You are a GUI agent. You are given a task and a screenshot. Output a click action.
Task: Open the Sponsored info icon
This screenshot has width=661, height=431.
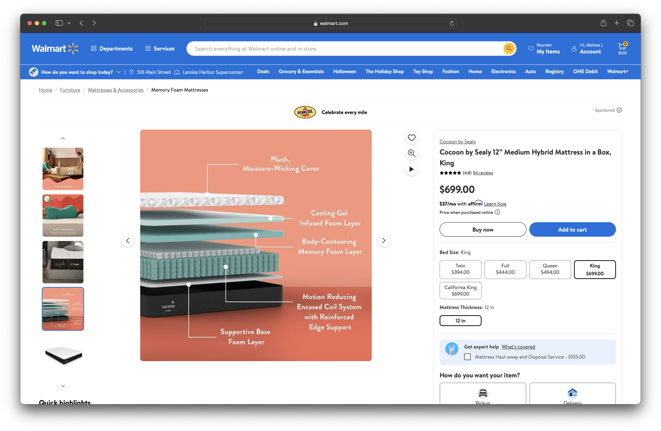coord(619,110)
